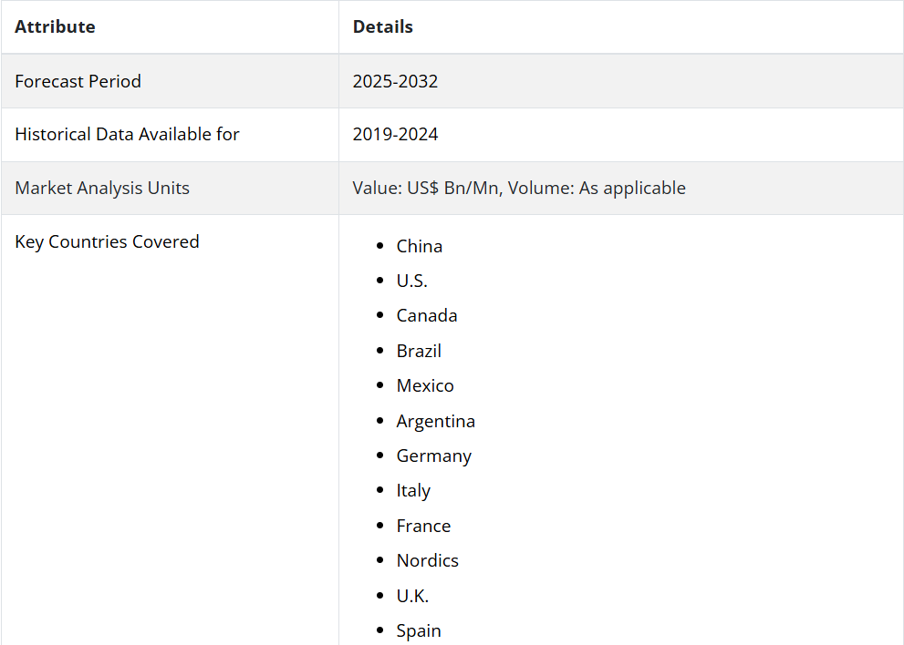Click the 2019-2024 historical data value
Screen dimensions: 904x645
pos(396,134)
